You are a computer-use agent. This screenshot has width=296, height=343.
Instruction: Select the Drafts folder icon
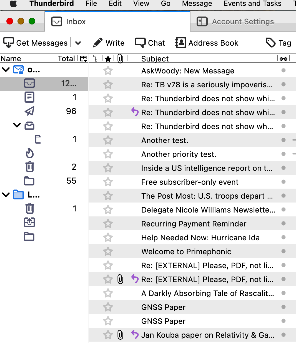[29, 97]
